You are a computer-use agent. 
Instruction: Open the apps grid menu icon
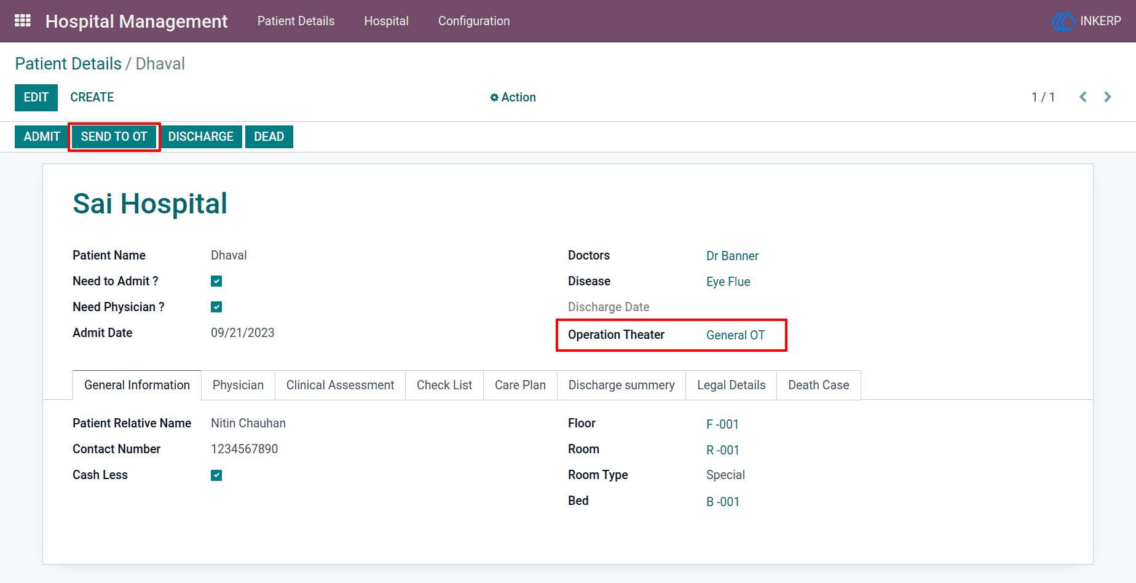coord(23,21)
